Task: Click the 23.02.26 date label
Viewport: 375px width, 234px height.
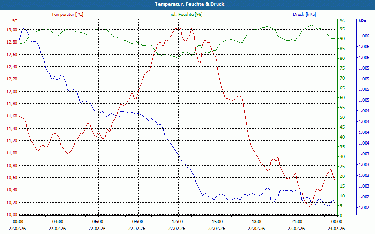Action: (336, 229)
